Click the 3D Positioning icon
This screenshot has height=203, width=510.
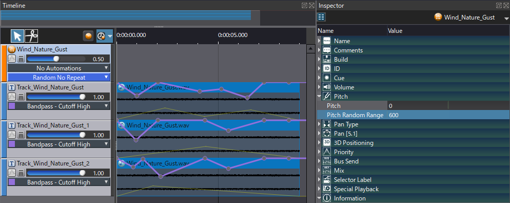(x=327, y=143)
